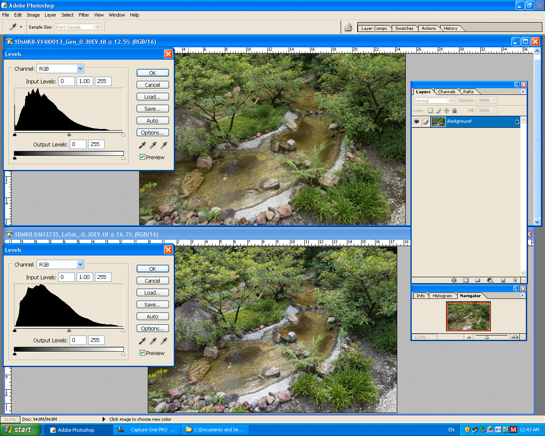
Task: Click brush link box on Background layer
Action: tap(426, 121)
